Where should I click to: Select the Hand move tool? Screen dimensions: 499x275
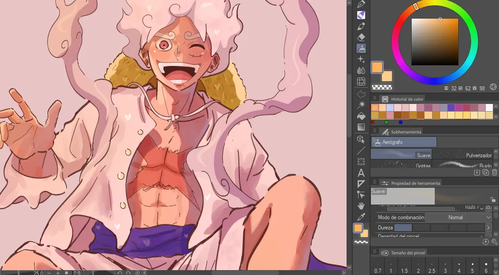[x=361, y=206]
